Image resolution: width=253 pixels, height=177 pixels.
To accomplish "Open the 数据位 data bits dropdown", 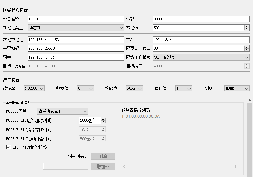I will tap(85, 88).
